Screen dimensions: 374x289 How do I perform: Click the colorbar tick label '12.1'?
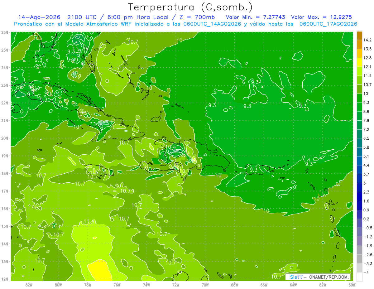point(367,67)
